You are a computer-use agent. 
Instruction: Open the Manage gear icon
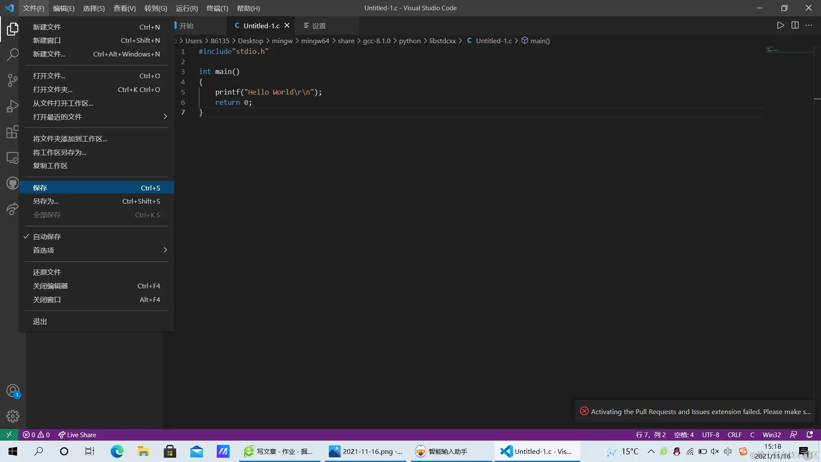tap(12, 416)
